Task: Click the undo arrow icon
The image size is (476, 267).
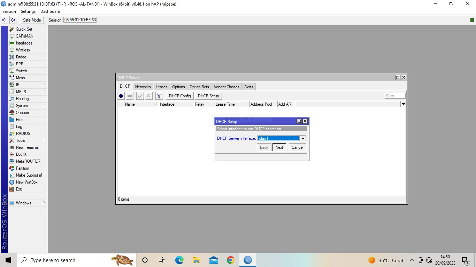Action: (x=5, y=20)
